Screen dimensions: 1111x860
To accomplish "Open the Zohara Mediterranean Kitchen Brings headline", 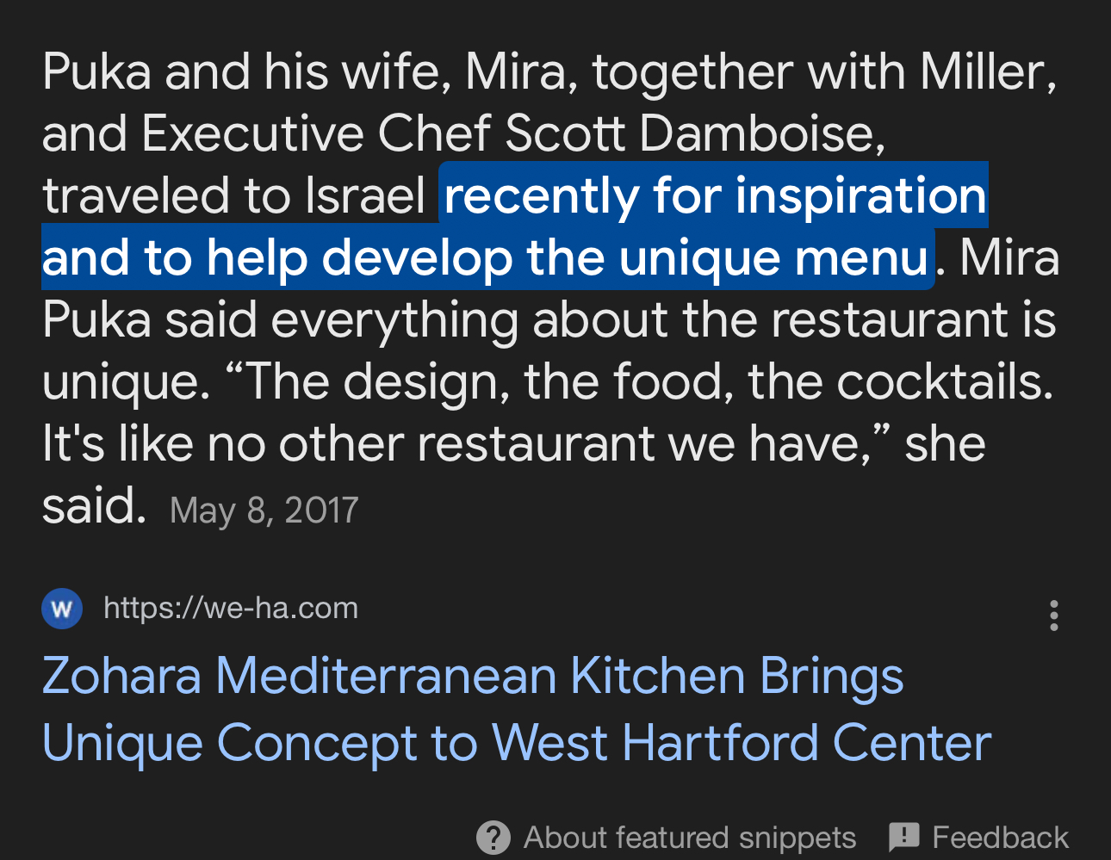I will tap(473, 676).
